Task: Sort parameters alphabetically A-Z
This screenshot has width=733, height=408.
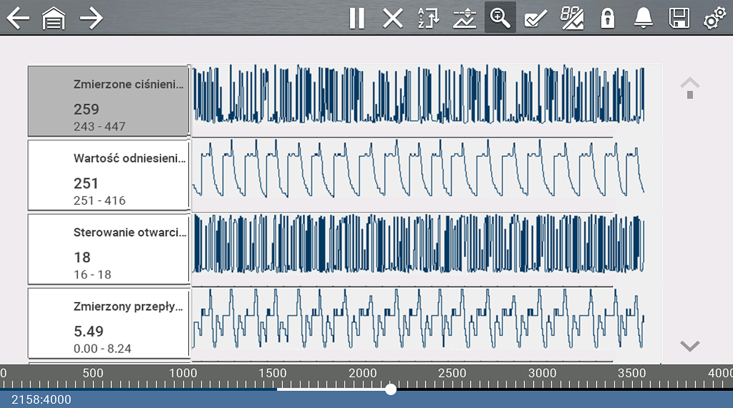Action: pyautogui.click(x=429, y=19)
